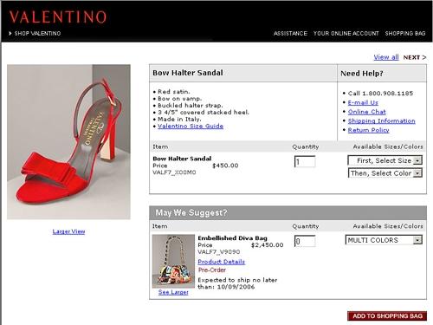Select the price text $2,450.00
The height and width of the screenshot is (325, 433).
click(268, 245)
